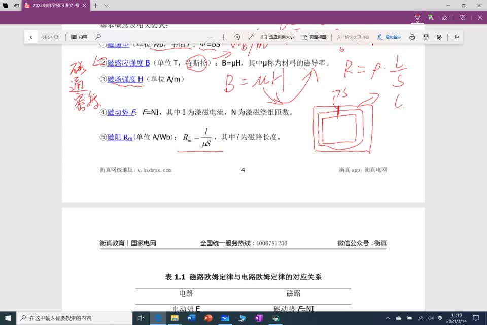Expand the tab preview chevron
Screen dimensions: 487x325
pos(106,5)
